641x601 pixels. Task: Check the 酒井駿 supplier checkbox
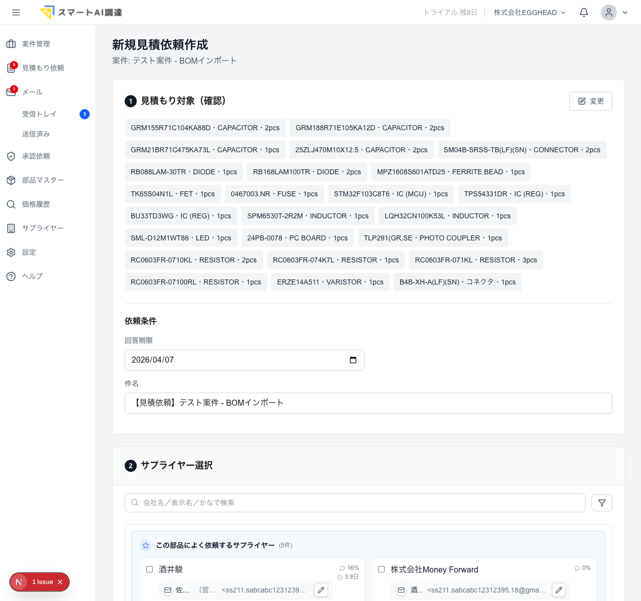click(x=149, y=569)
